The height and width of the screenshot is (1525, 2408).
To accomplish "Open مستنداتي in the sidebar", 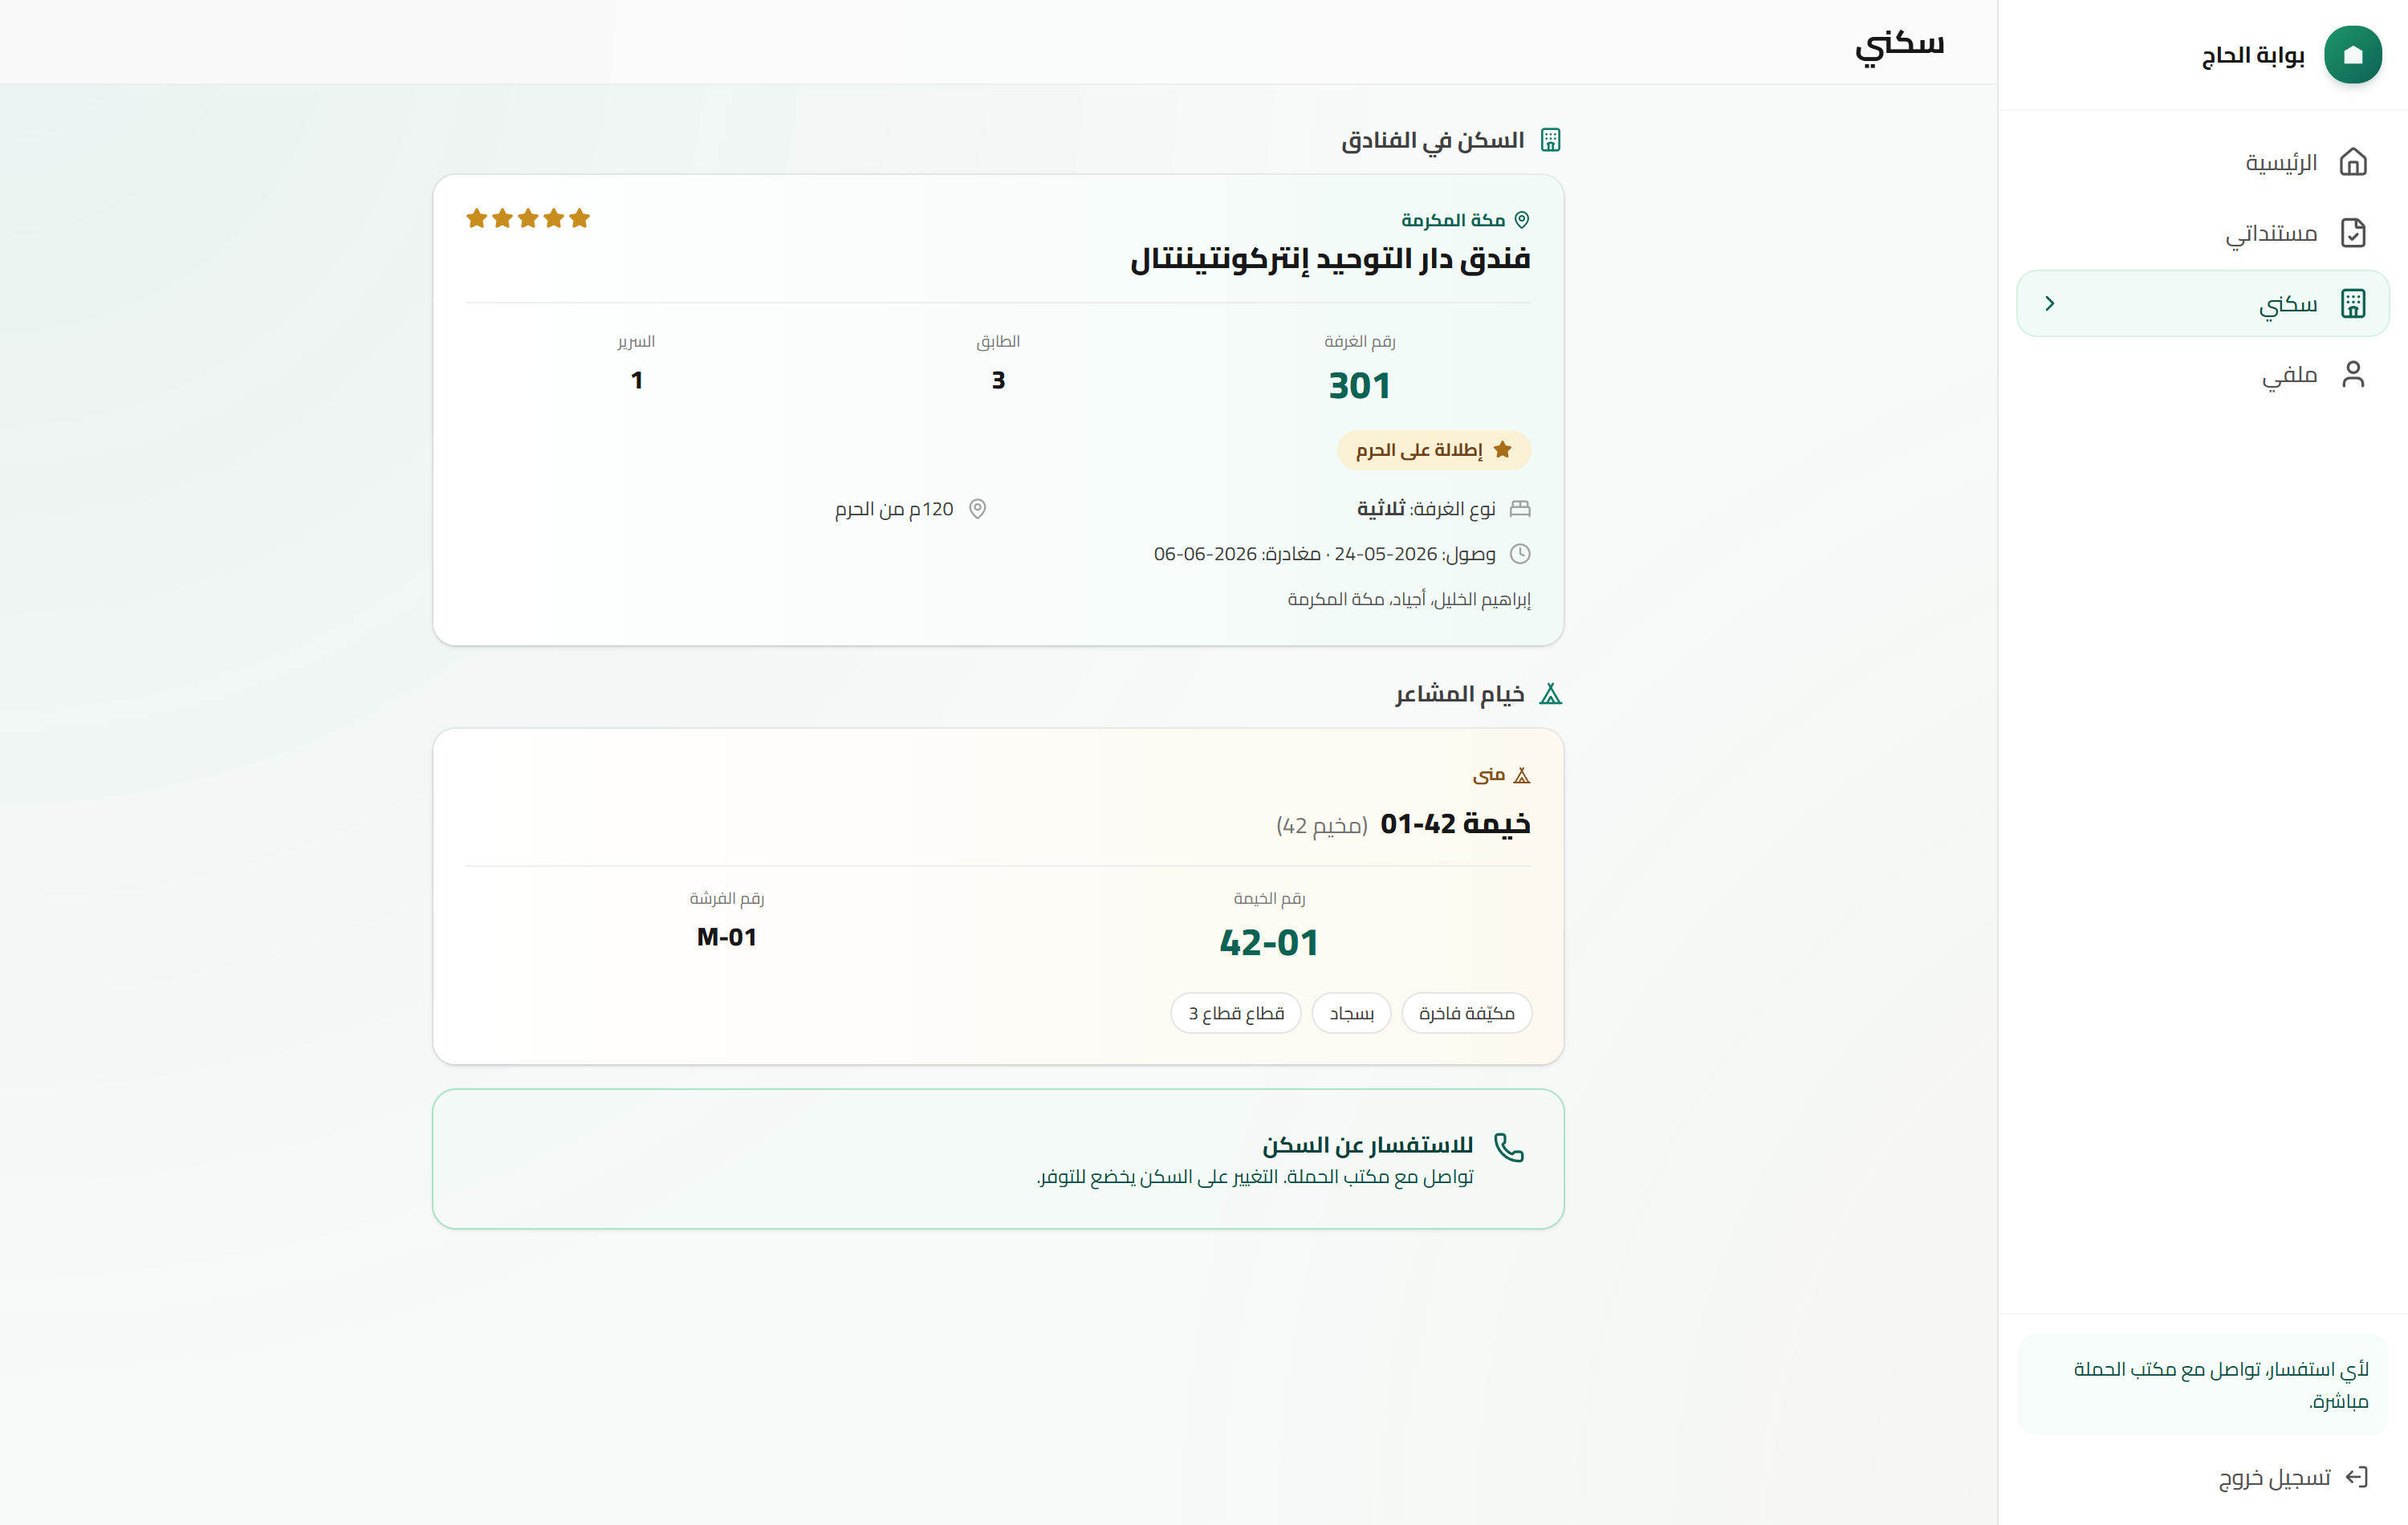I will (2203, 233).
